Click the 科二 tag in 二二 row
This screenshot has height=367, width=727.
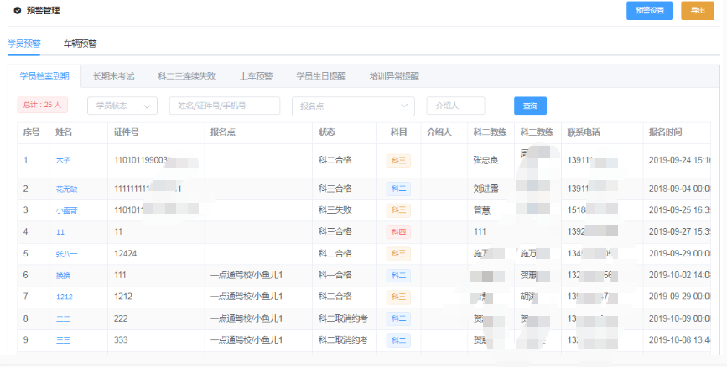pos(398,318)
